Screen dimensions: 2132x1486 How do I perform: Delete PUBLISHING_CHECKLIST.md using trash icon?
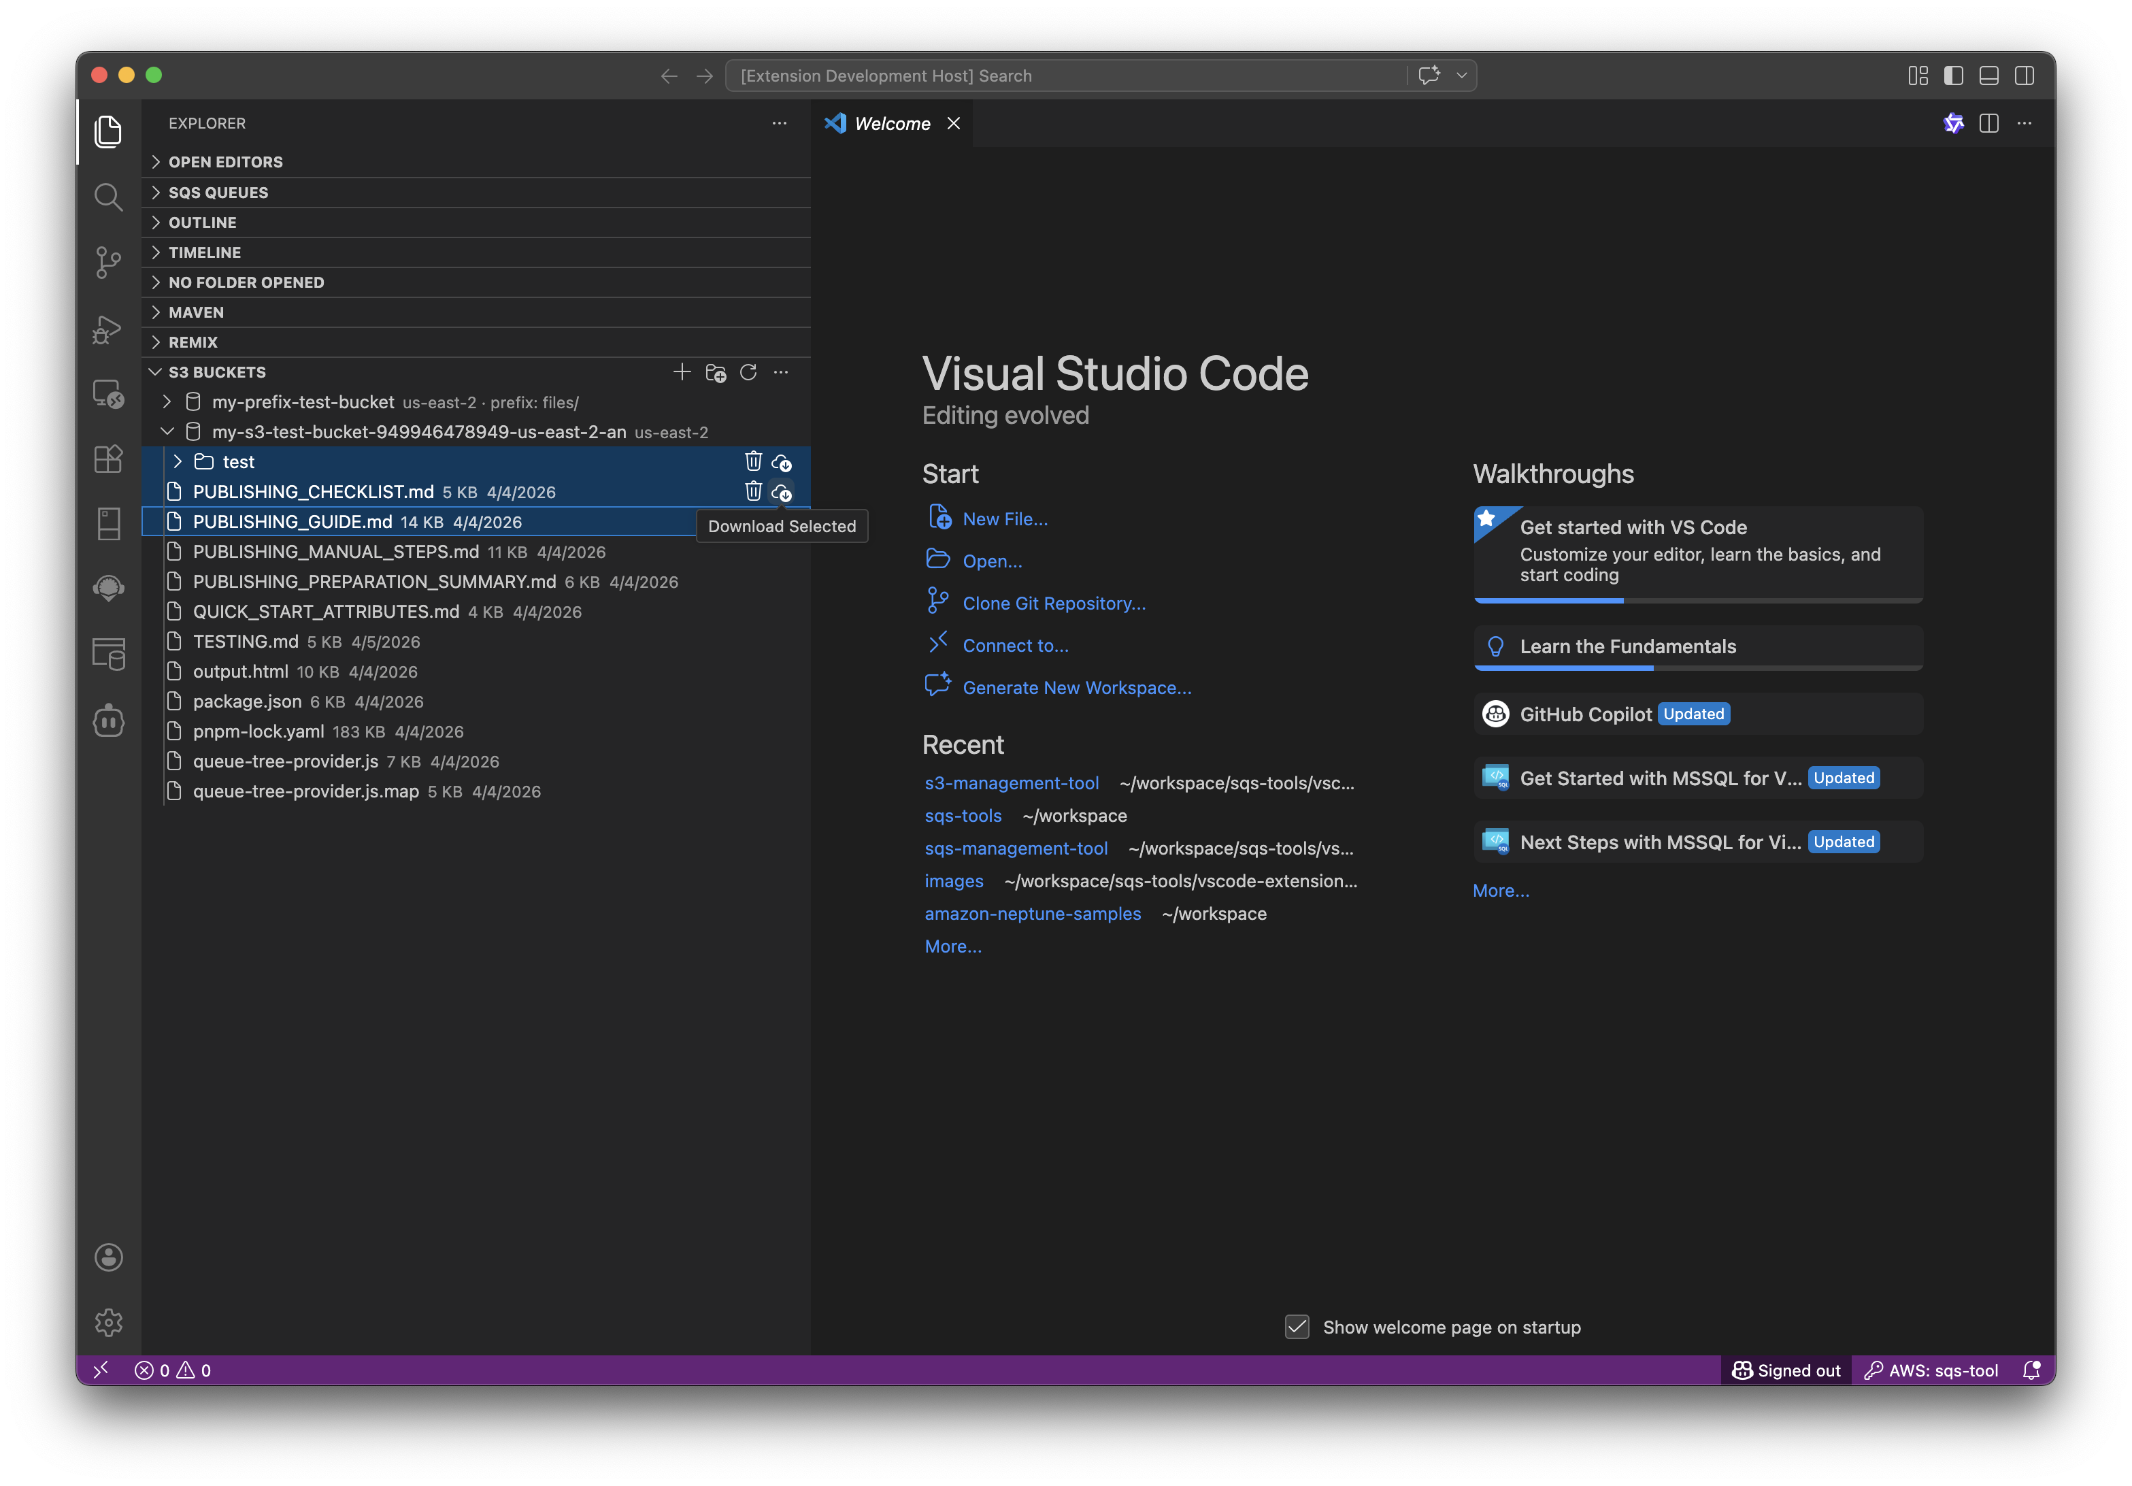[x=753, y=491]
